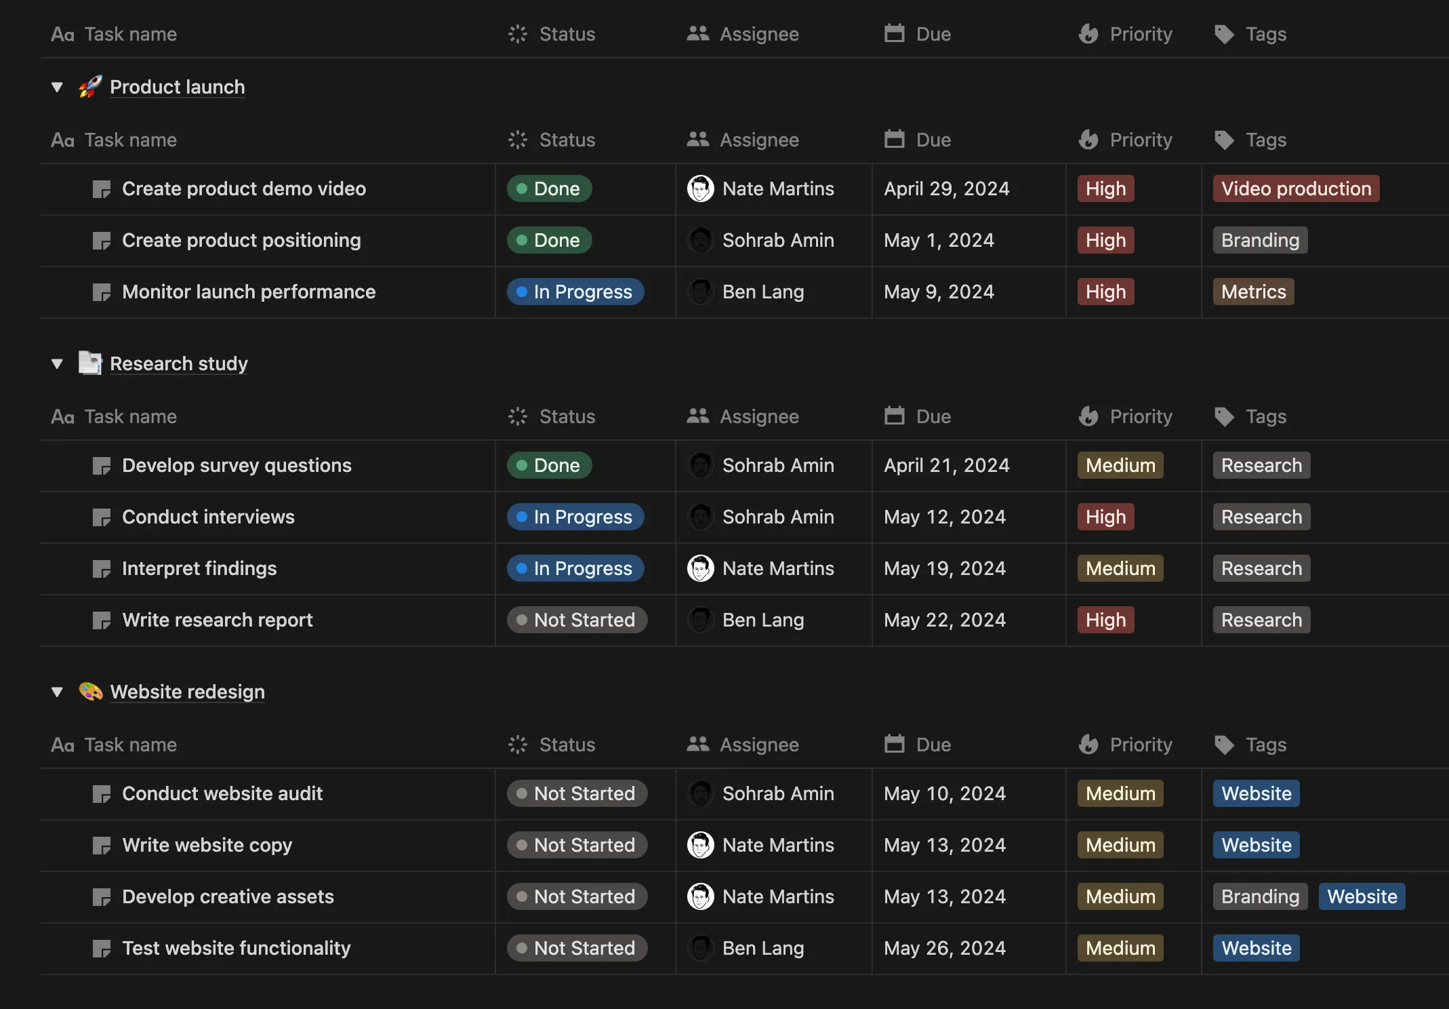Click the top header Tags icon
The height and width of the screenshot is (1009, 1449).
pyautogui.click(x=1224, y=34)
